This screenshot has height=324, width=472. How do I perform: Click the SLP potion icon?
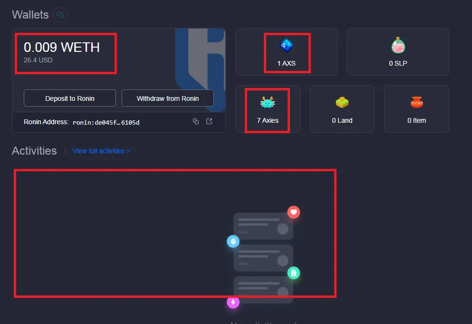(x=398, y=45)
